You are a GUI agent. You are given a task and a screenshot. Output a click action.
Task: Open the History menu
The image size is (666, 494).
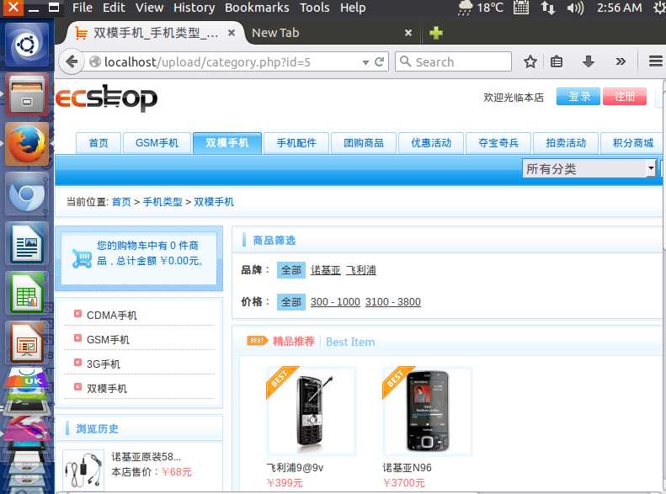[194, 8]
